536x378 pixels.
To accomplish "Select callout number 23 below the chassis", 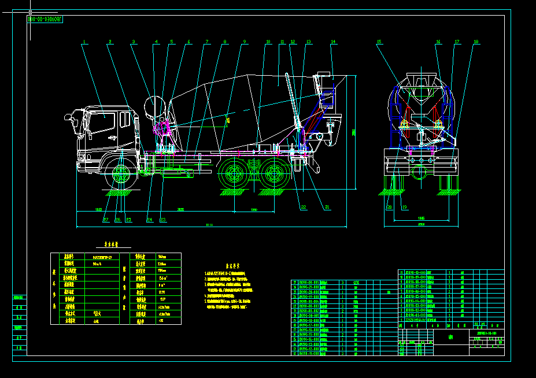I will pyautogui.click(x=162, y=220).
